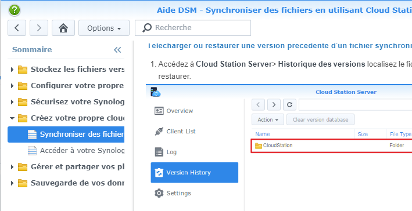412x211 pixels.
Task: Click the CloudStation folder icon
Action: pos(259,145)
